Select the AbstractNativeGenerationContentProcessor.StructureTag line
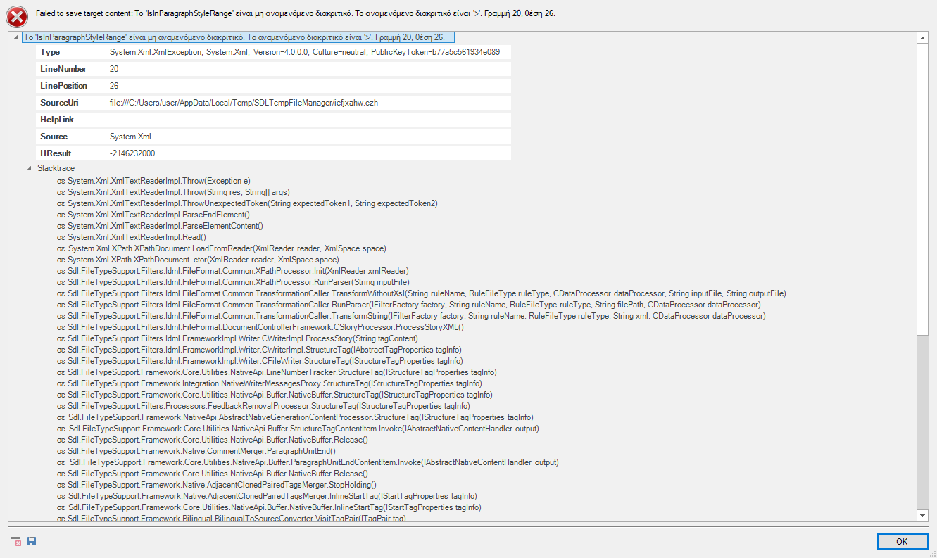 (x=295, y=417)
